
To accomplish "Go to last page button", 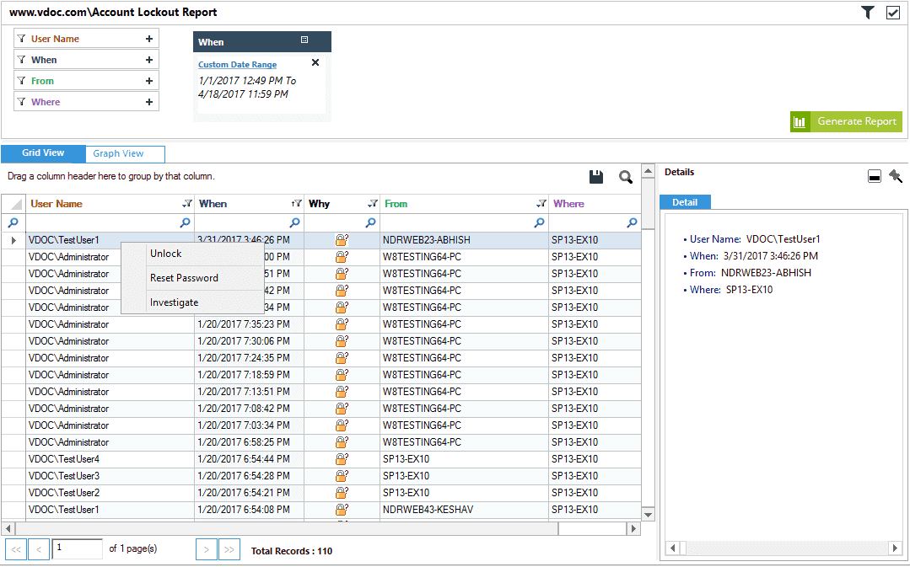I will point(229,549).
